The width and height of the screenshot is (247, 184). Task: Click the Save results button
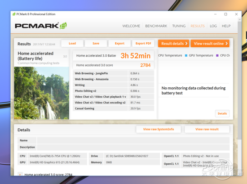coord(96,43)
